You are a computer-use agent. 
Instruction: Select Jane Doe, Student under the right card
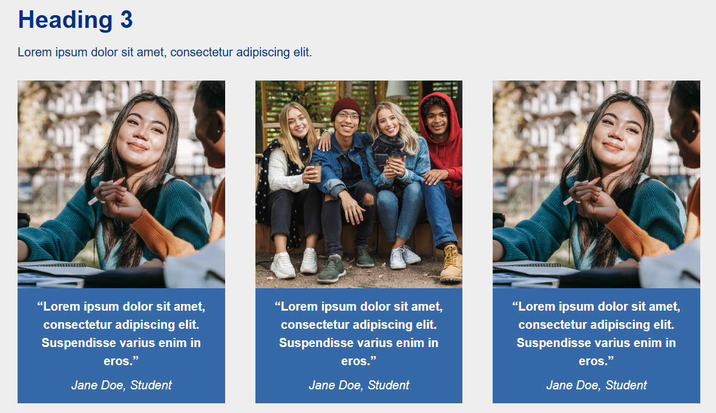596,385
